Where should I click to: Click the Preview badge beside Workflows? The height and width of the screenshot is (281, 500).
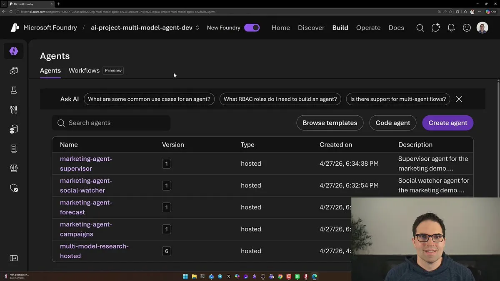click(x=113, y=71)
